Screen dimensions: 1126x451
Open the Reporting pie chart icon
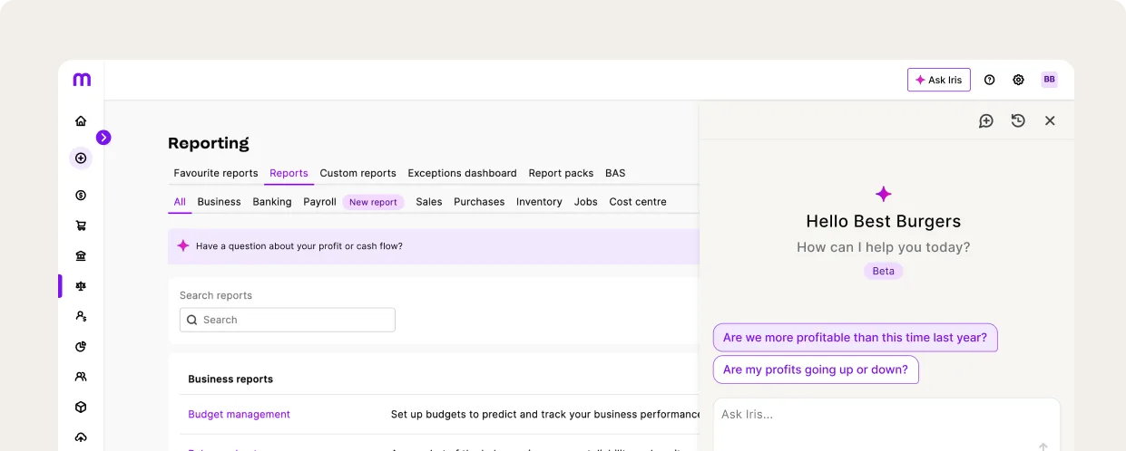81,346
